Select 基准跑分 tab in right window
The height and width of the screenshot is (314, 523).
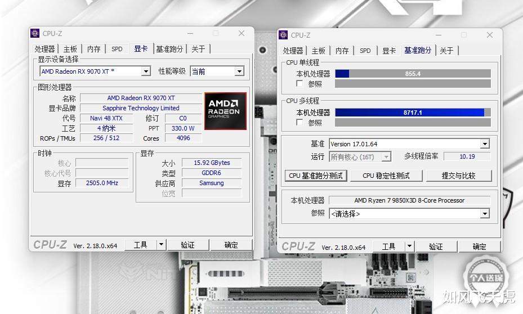(418, 50)
